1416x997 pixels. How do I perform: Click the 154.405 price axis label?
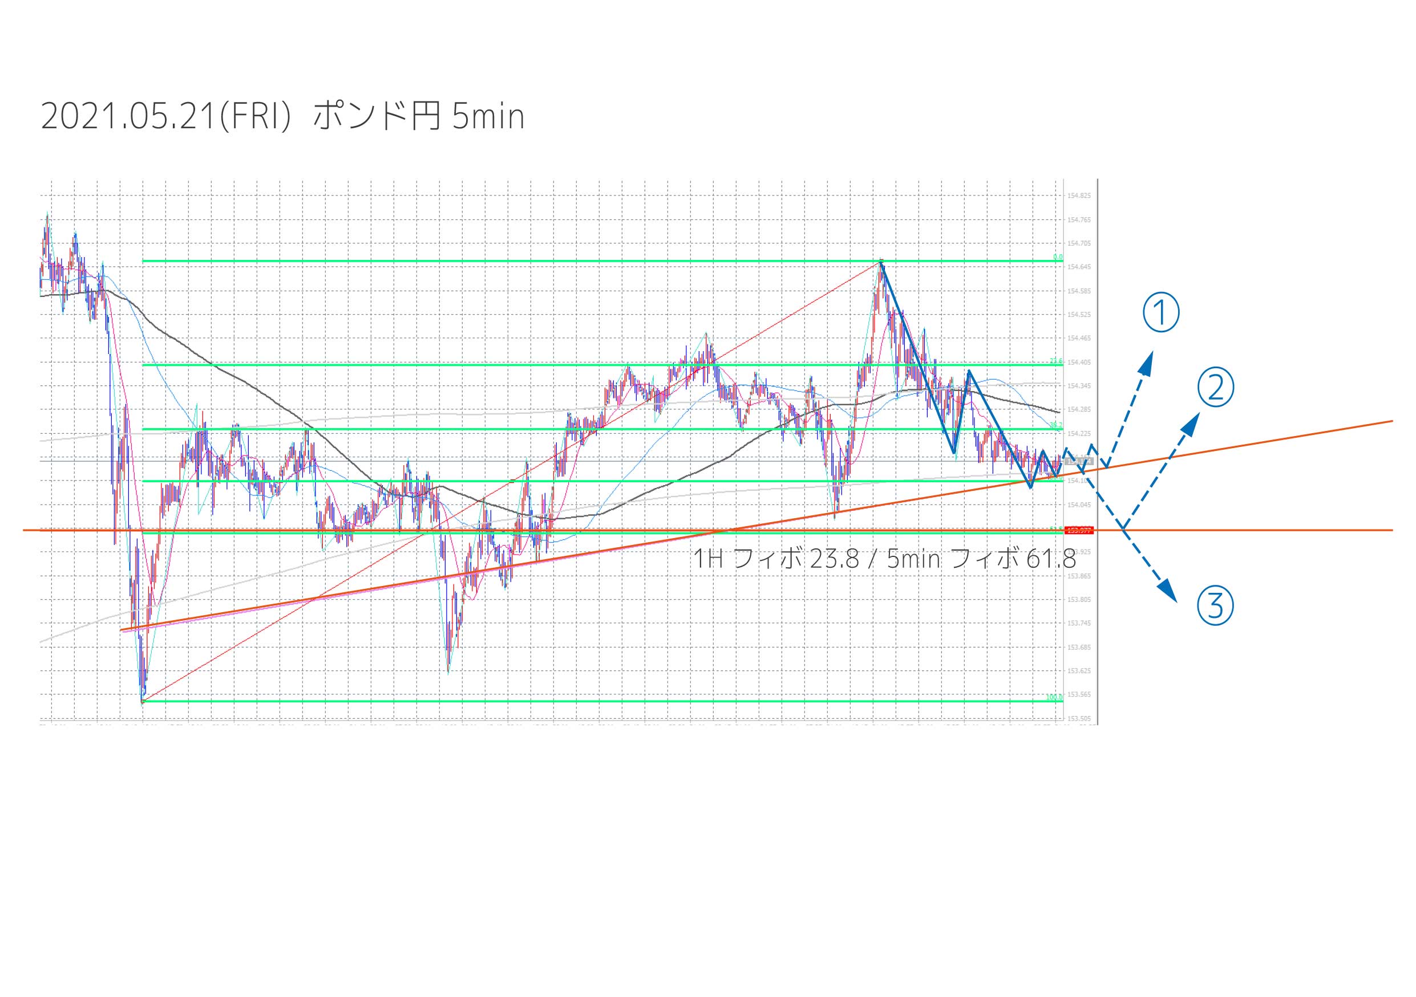click(x=1079, y=363)
